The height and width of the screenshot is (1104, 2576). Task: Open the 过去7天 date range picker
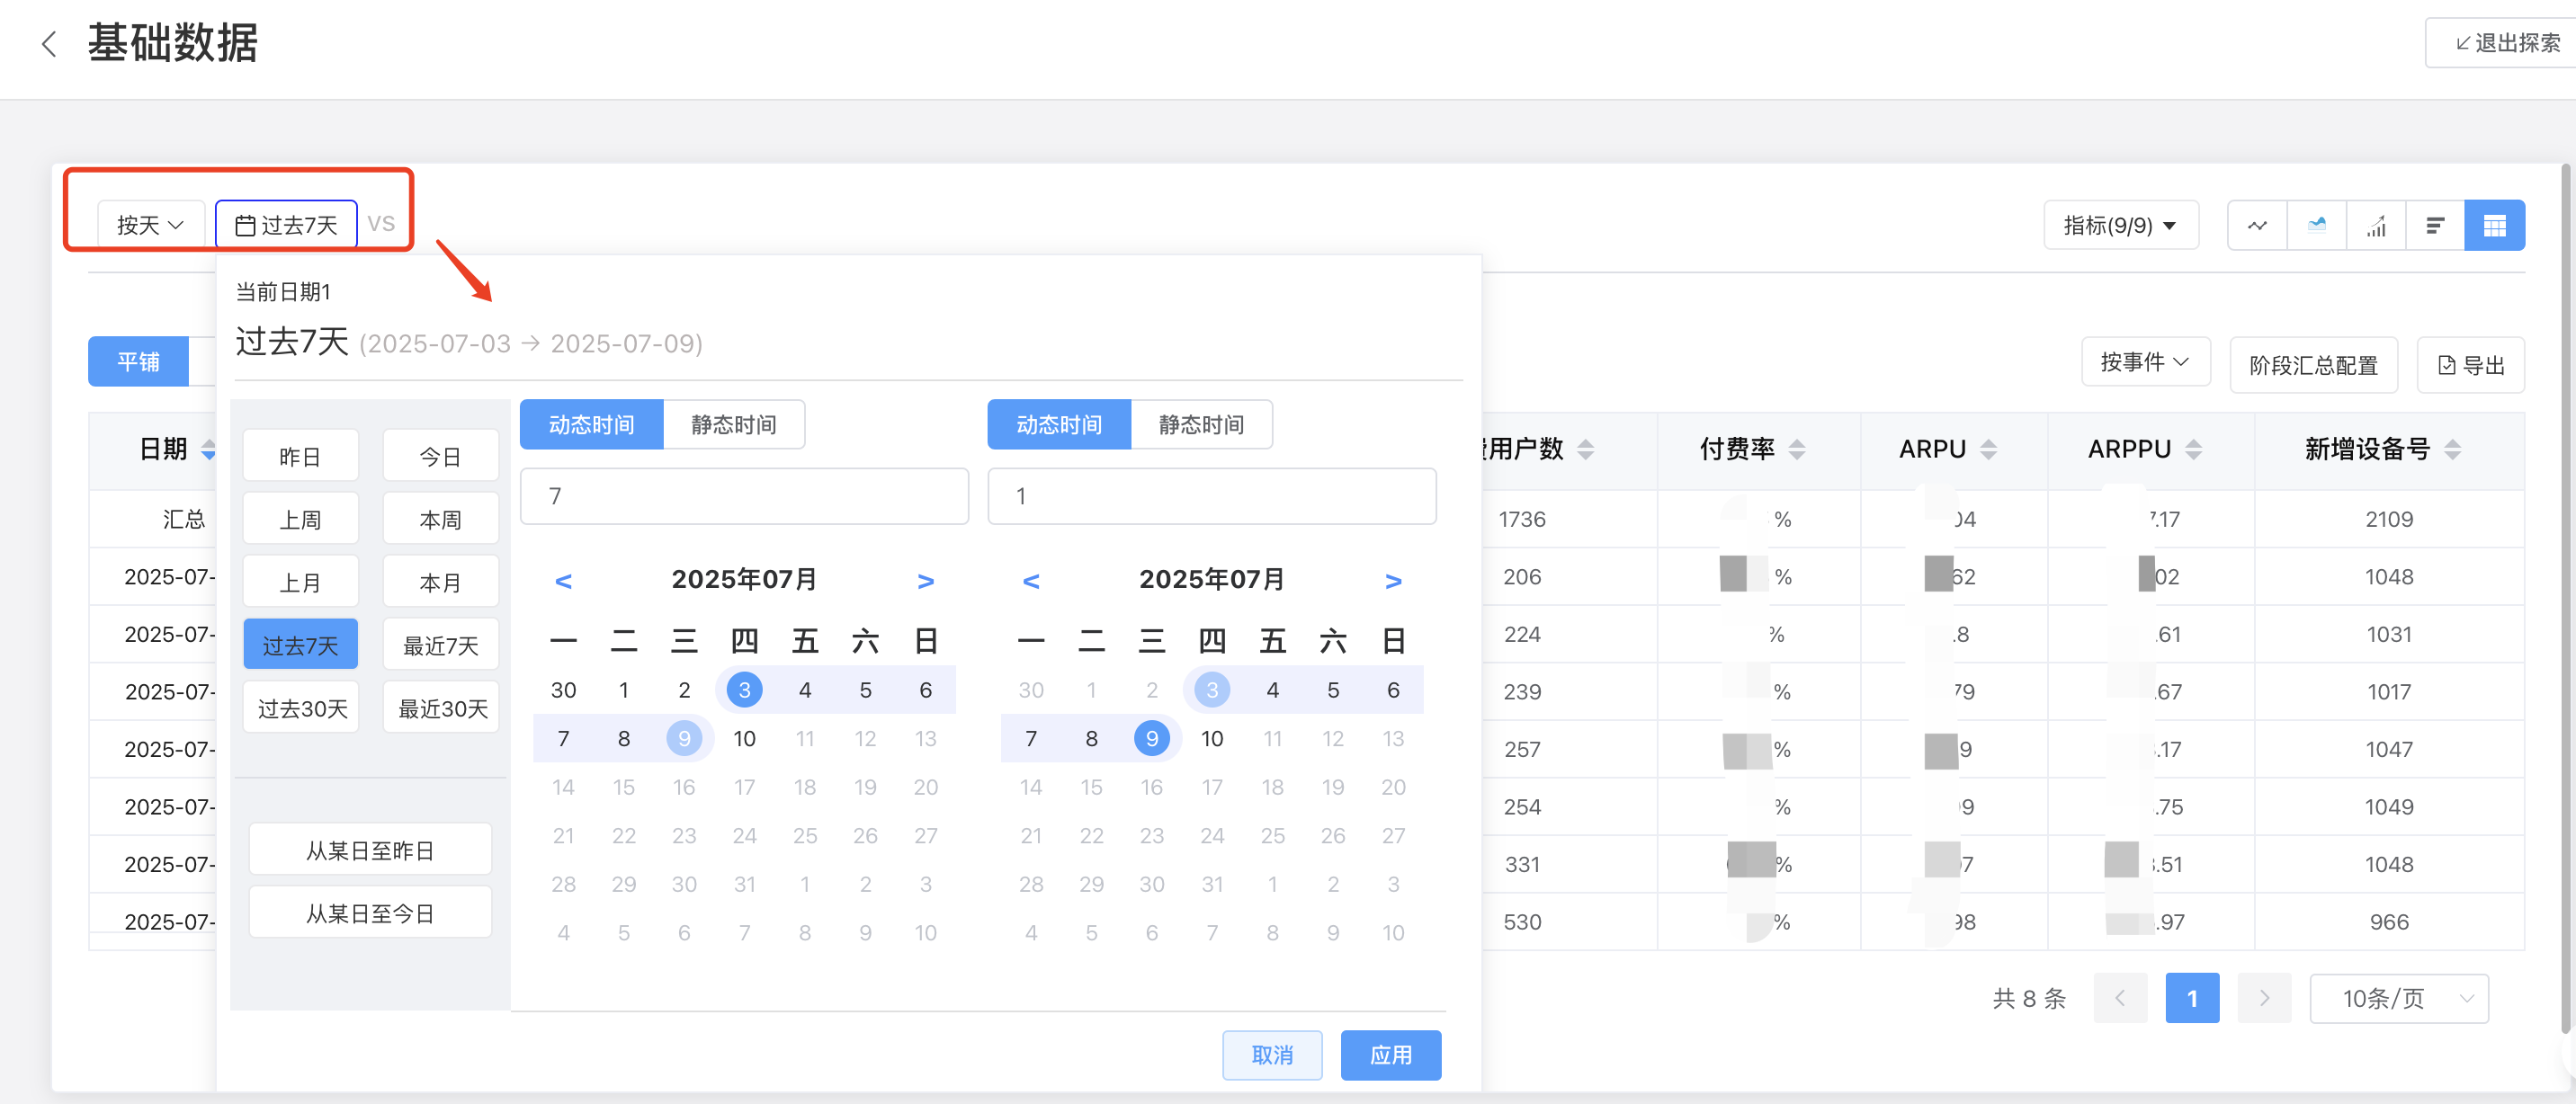tap(286, 226)
